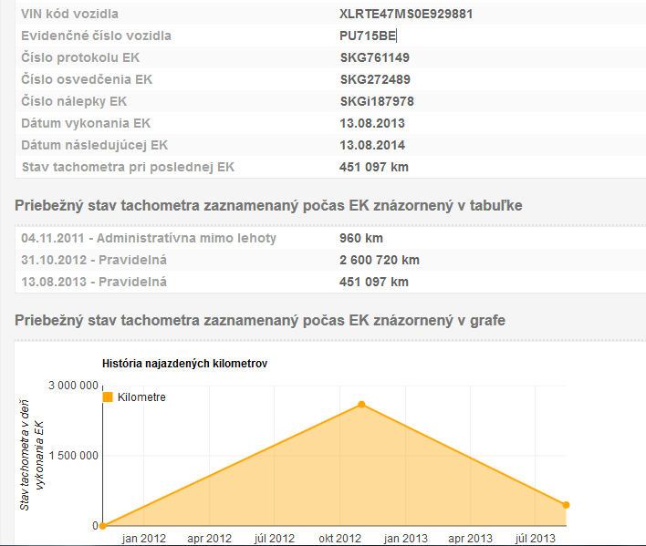This screenshot has width=646, height=546.
Task: Click the 'Dátum vykonania EK' label
Action: click(86, 123)
